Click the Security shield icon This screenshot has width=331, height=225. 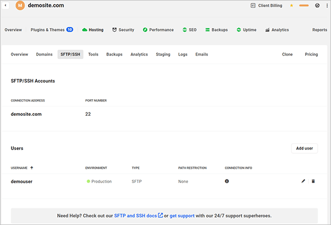(x=114, y=30)
